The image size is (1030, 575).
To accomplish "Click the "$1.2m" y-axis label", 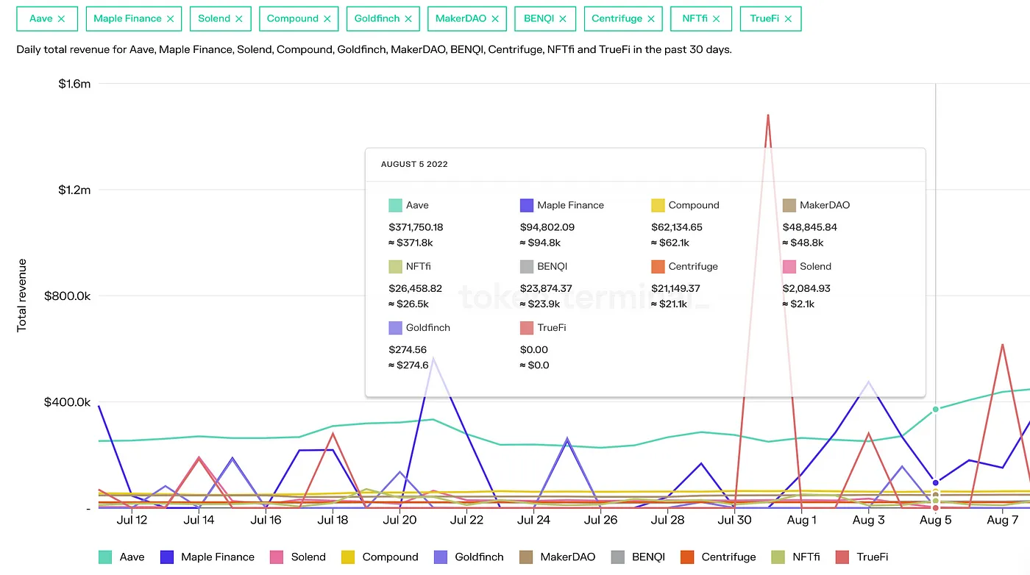I will pyautogui.click(x=74, y=190).
